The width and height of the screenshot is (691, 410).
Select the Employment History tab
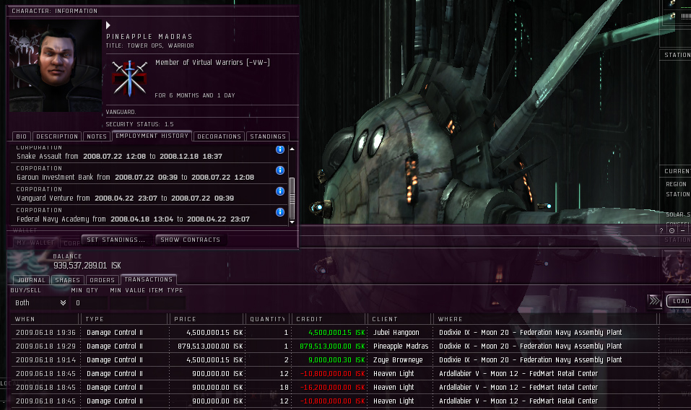pyautogui.click(x=152, y=136)
